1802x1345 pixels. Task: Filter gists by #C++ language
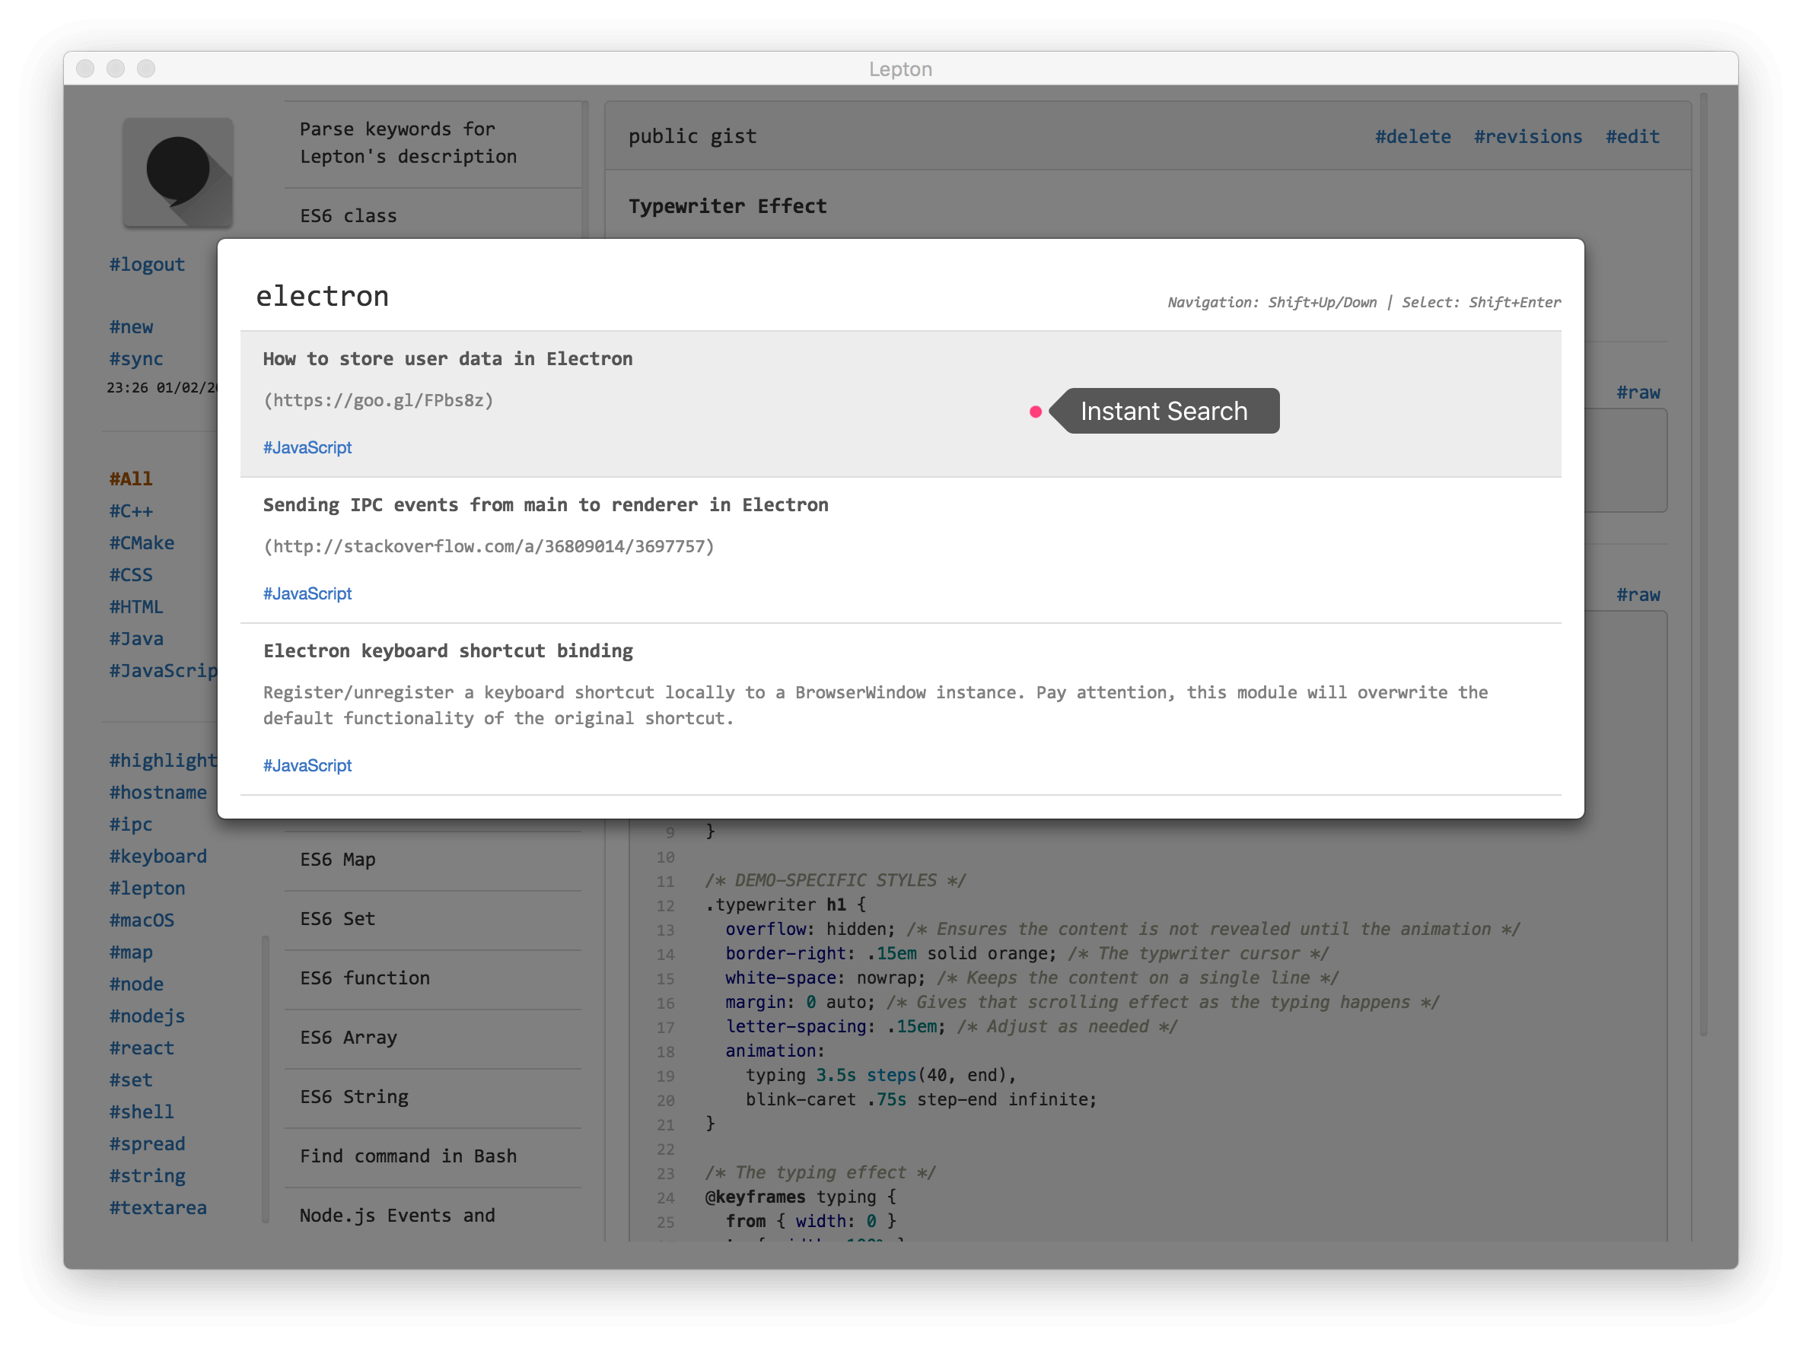point(131,510)
